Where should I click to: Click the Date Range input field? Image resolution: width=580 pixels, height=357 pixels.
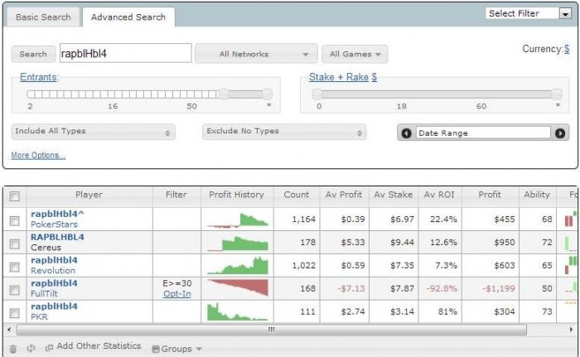tap(483, 133)
